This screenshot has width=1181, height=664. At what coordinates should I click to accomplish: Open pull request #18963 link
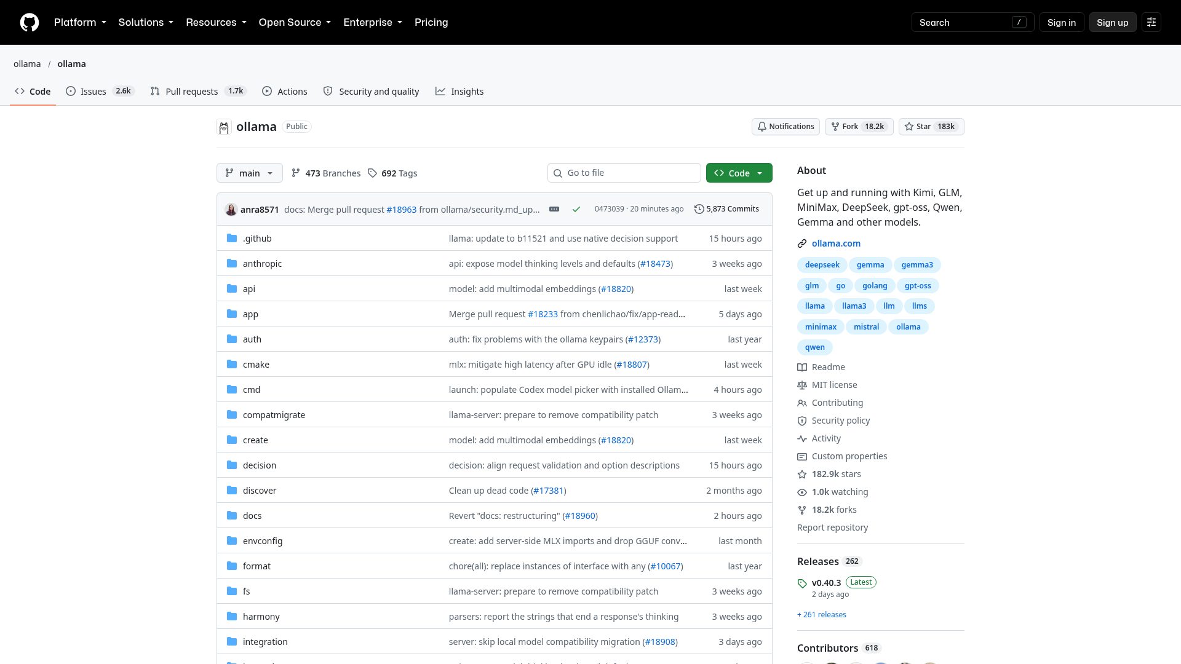(x=401, y=210)
